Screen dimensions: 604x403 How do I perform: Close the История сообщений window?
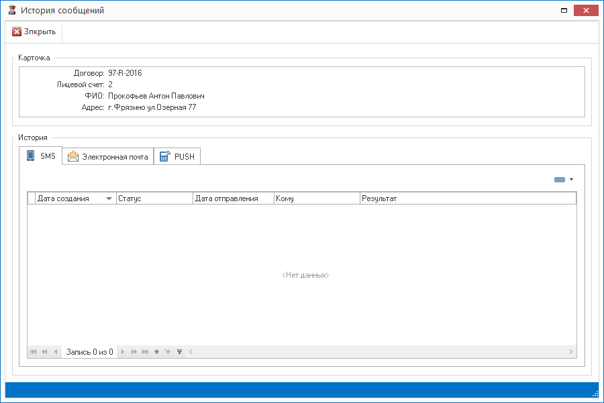coord(586,10)
